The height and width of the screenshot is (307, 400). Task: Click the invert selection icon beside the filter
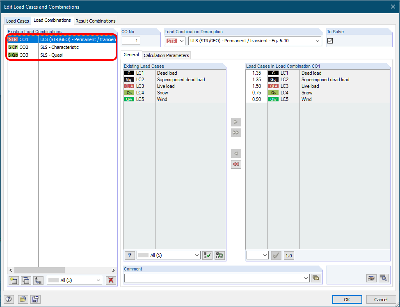(x=219, y=255)
